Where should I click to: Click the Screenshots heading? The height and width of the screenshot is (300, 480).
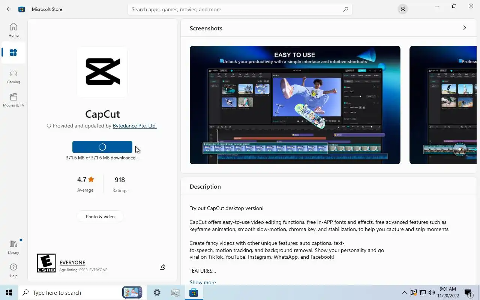pos(206,28)
